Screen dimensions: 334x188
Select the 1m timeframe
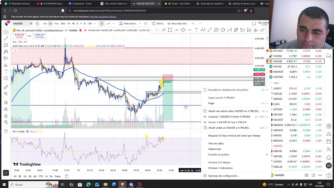[x=45, y=23]
